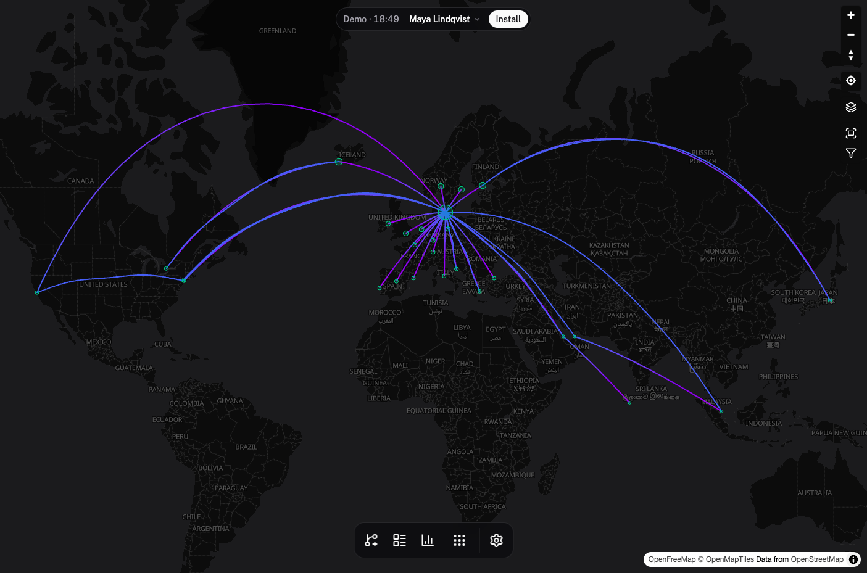Open the flights list view

pyautogui.click(x=400, y=540)
